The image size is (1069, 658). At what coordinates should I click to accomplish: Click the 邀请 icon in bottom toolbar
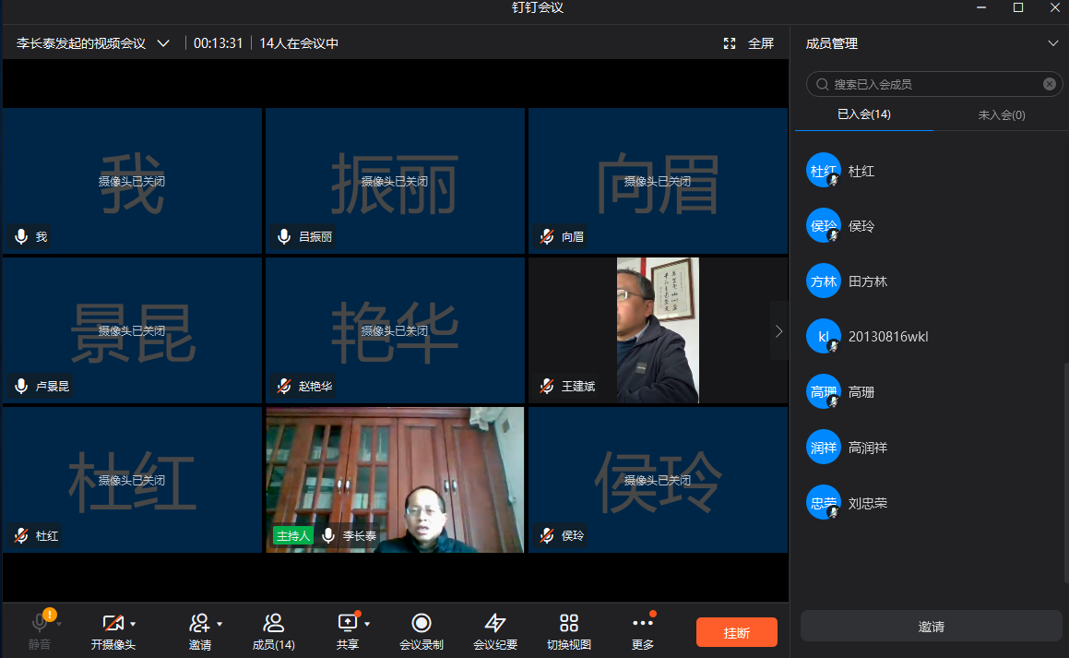click(198, 624)
